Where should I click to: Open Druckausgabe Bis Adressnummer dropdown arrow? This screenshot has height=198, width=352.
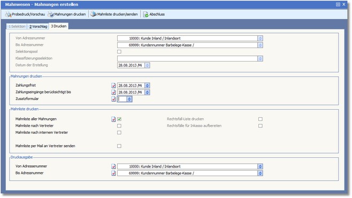pos(260,173)
